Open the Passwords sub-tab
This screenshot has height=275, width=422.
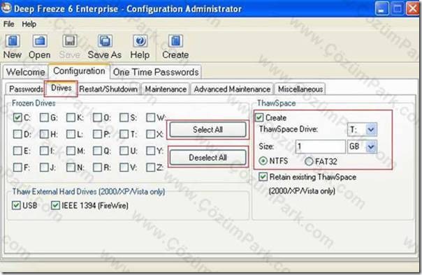25,89
